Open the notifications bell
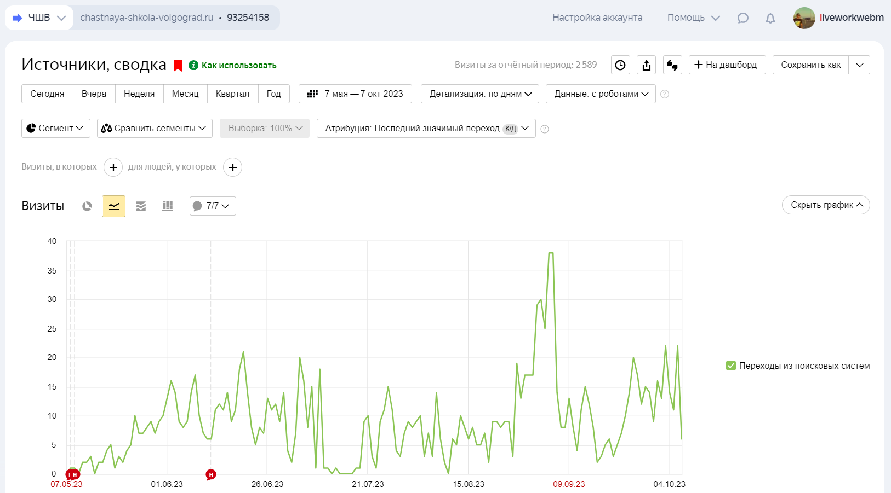The width and height of the screenshot is (891, 493). (770, 18)
